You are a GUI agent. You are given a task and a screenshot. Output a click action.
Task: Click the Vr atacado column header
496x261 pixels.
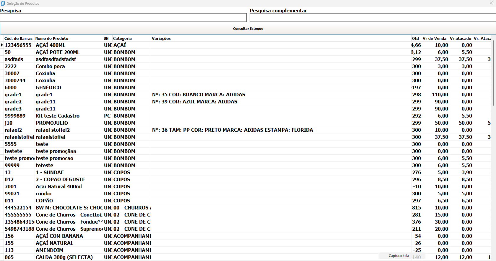pyautogui.click(x=460, y=38)
